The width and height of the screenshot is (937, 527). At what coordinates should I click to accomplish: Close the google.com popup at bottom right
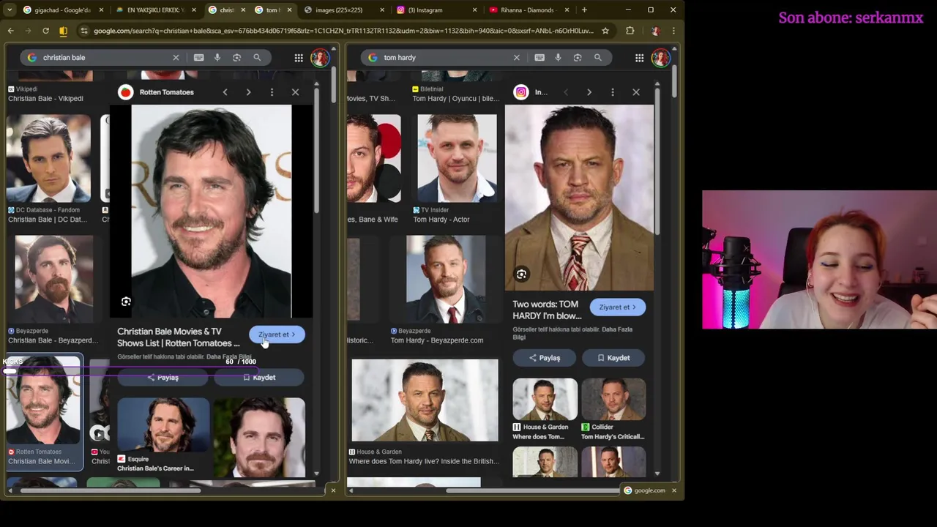pyautogui.click(x=673, y=490)
